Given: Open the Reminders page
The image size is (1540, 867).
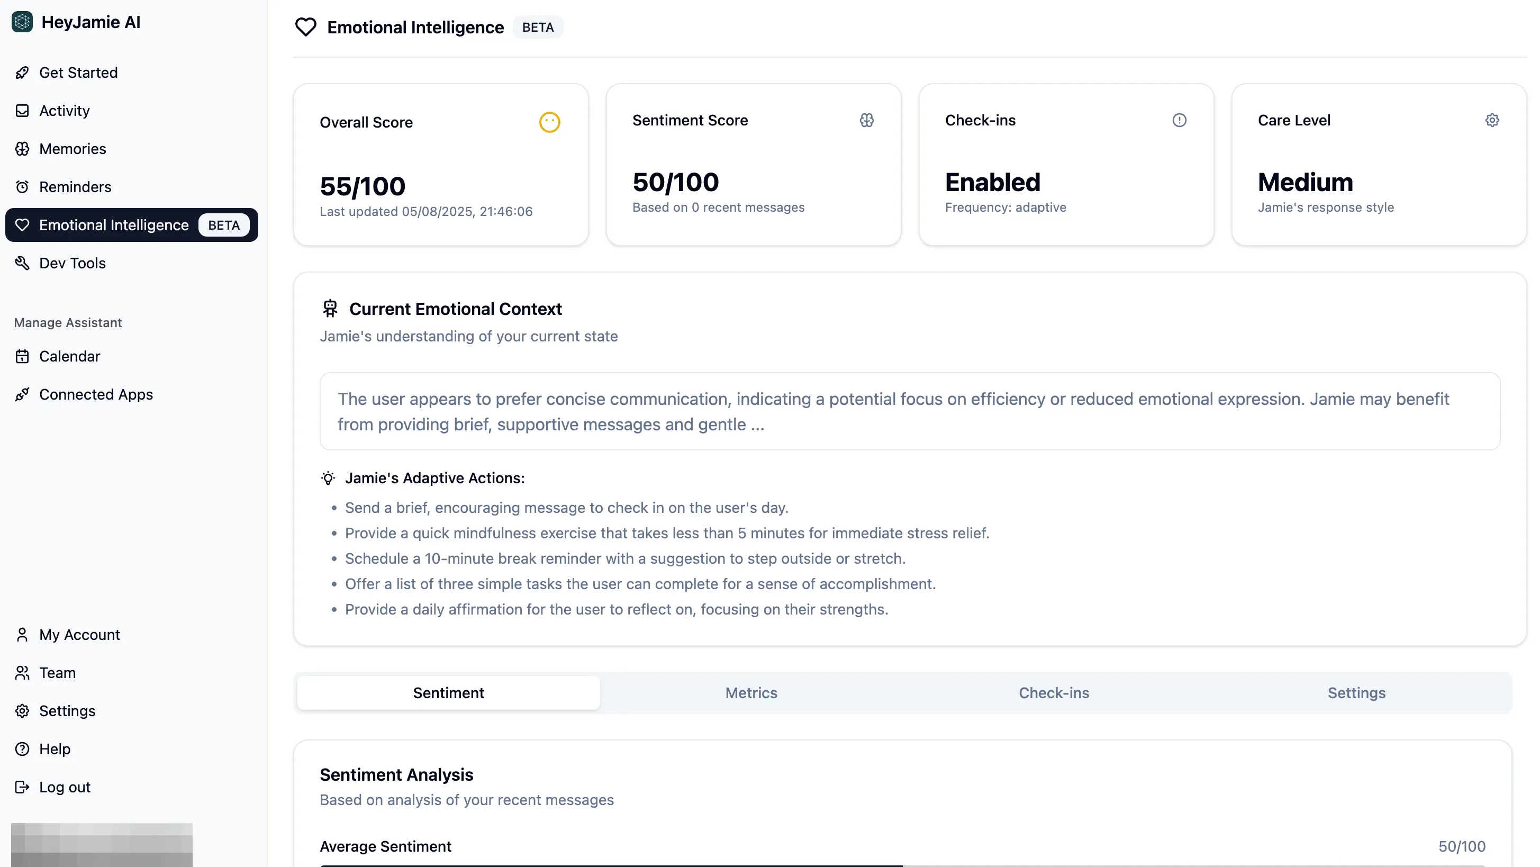Looking at the screenshot, I should 75,187.
